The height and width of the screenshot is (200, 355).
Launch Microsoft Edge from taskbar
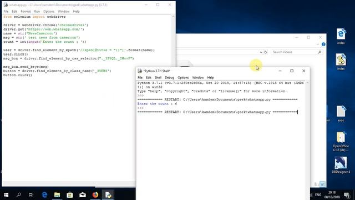tap(44, 194)
